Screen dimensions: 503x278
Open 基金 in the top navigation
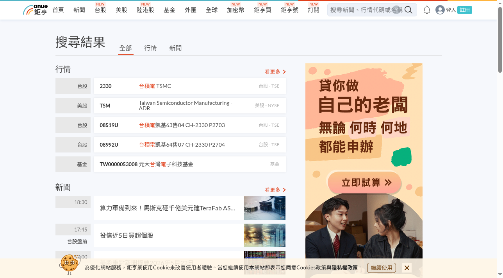tap(169, 10)
